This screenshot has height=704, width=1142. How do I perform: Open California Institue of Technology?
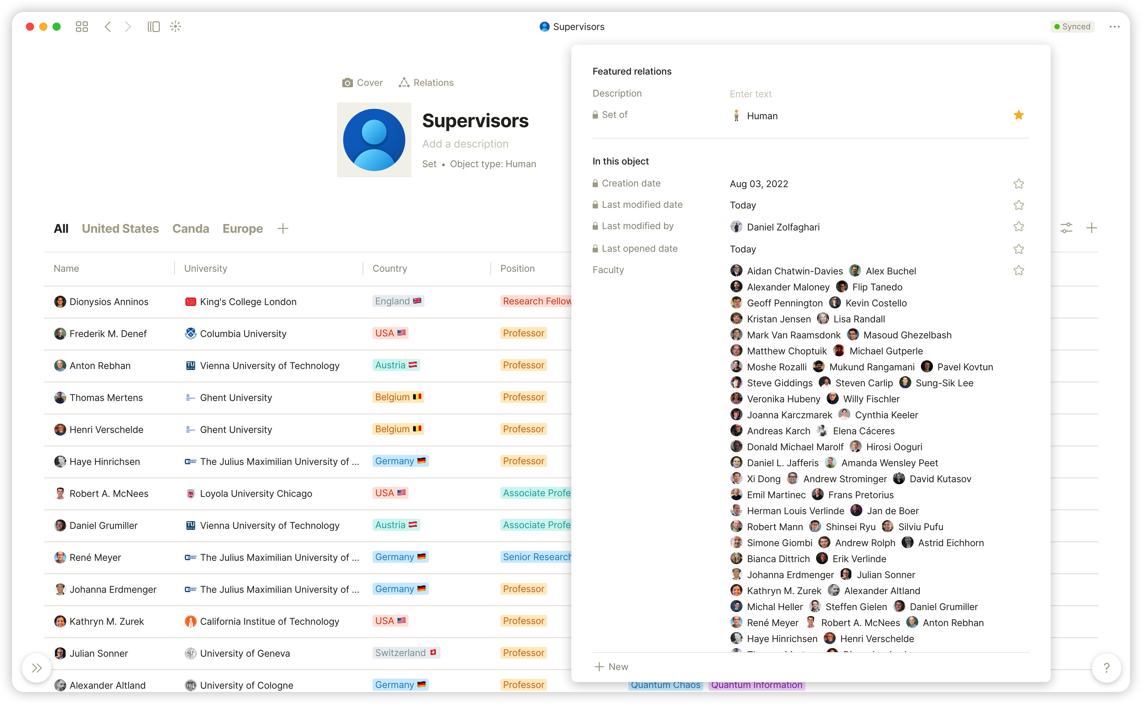click(x=262, y=622)
